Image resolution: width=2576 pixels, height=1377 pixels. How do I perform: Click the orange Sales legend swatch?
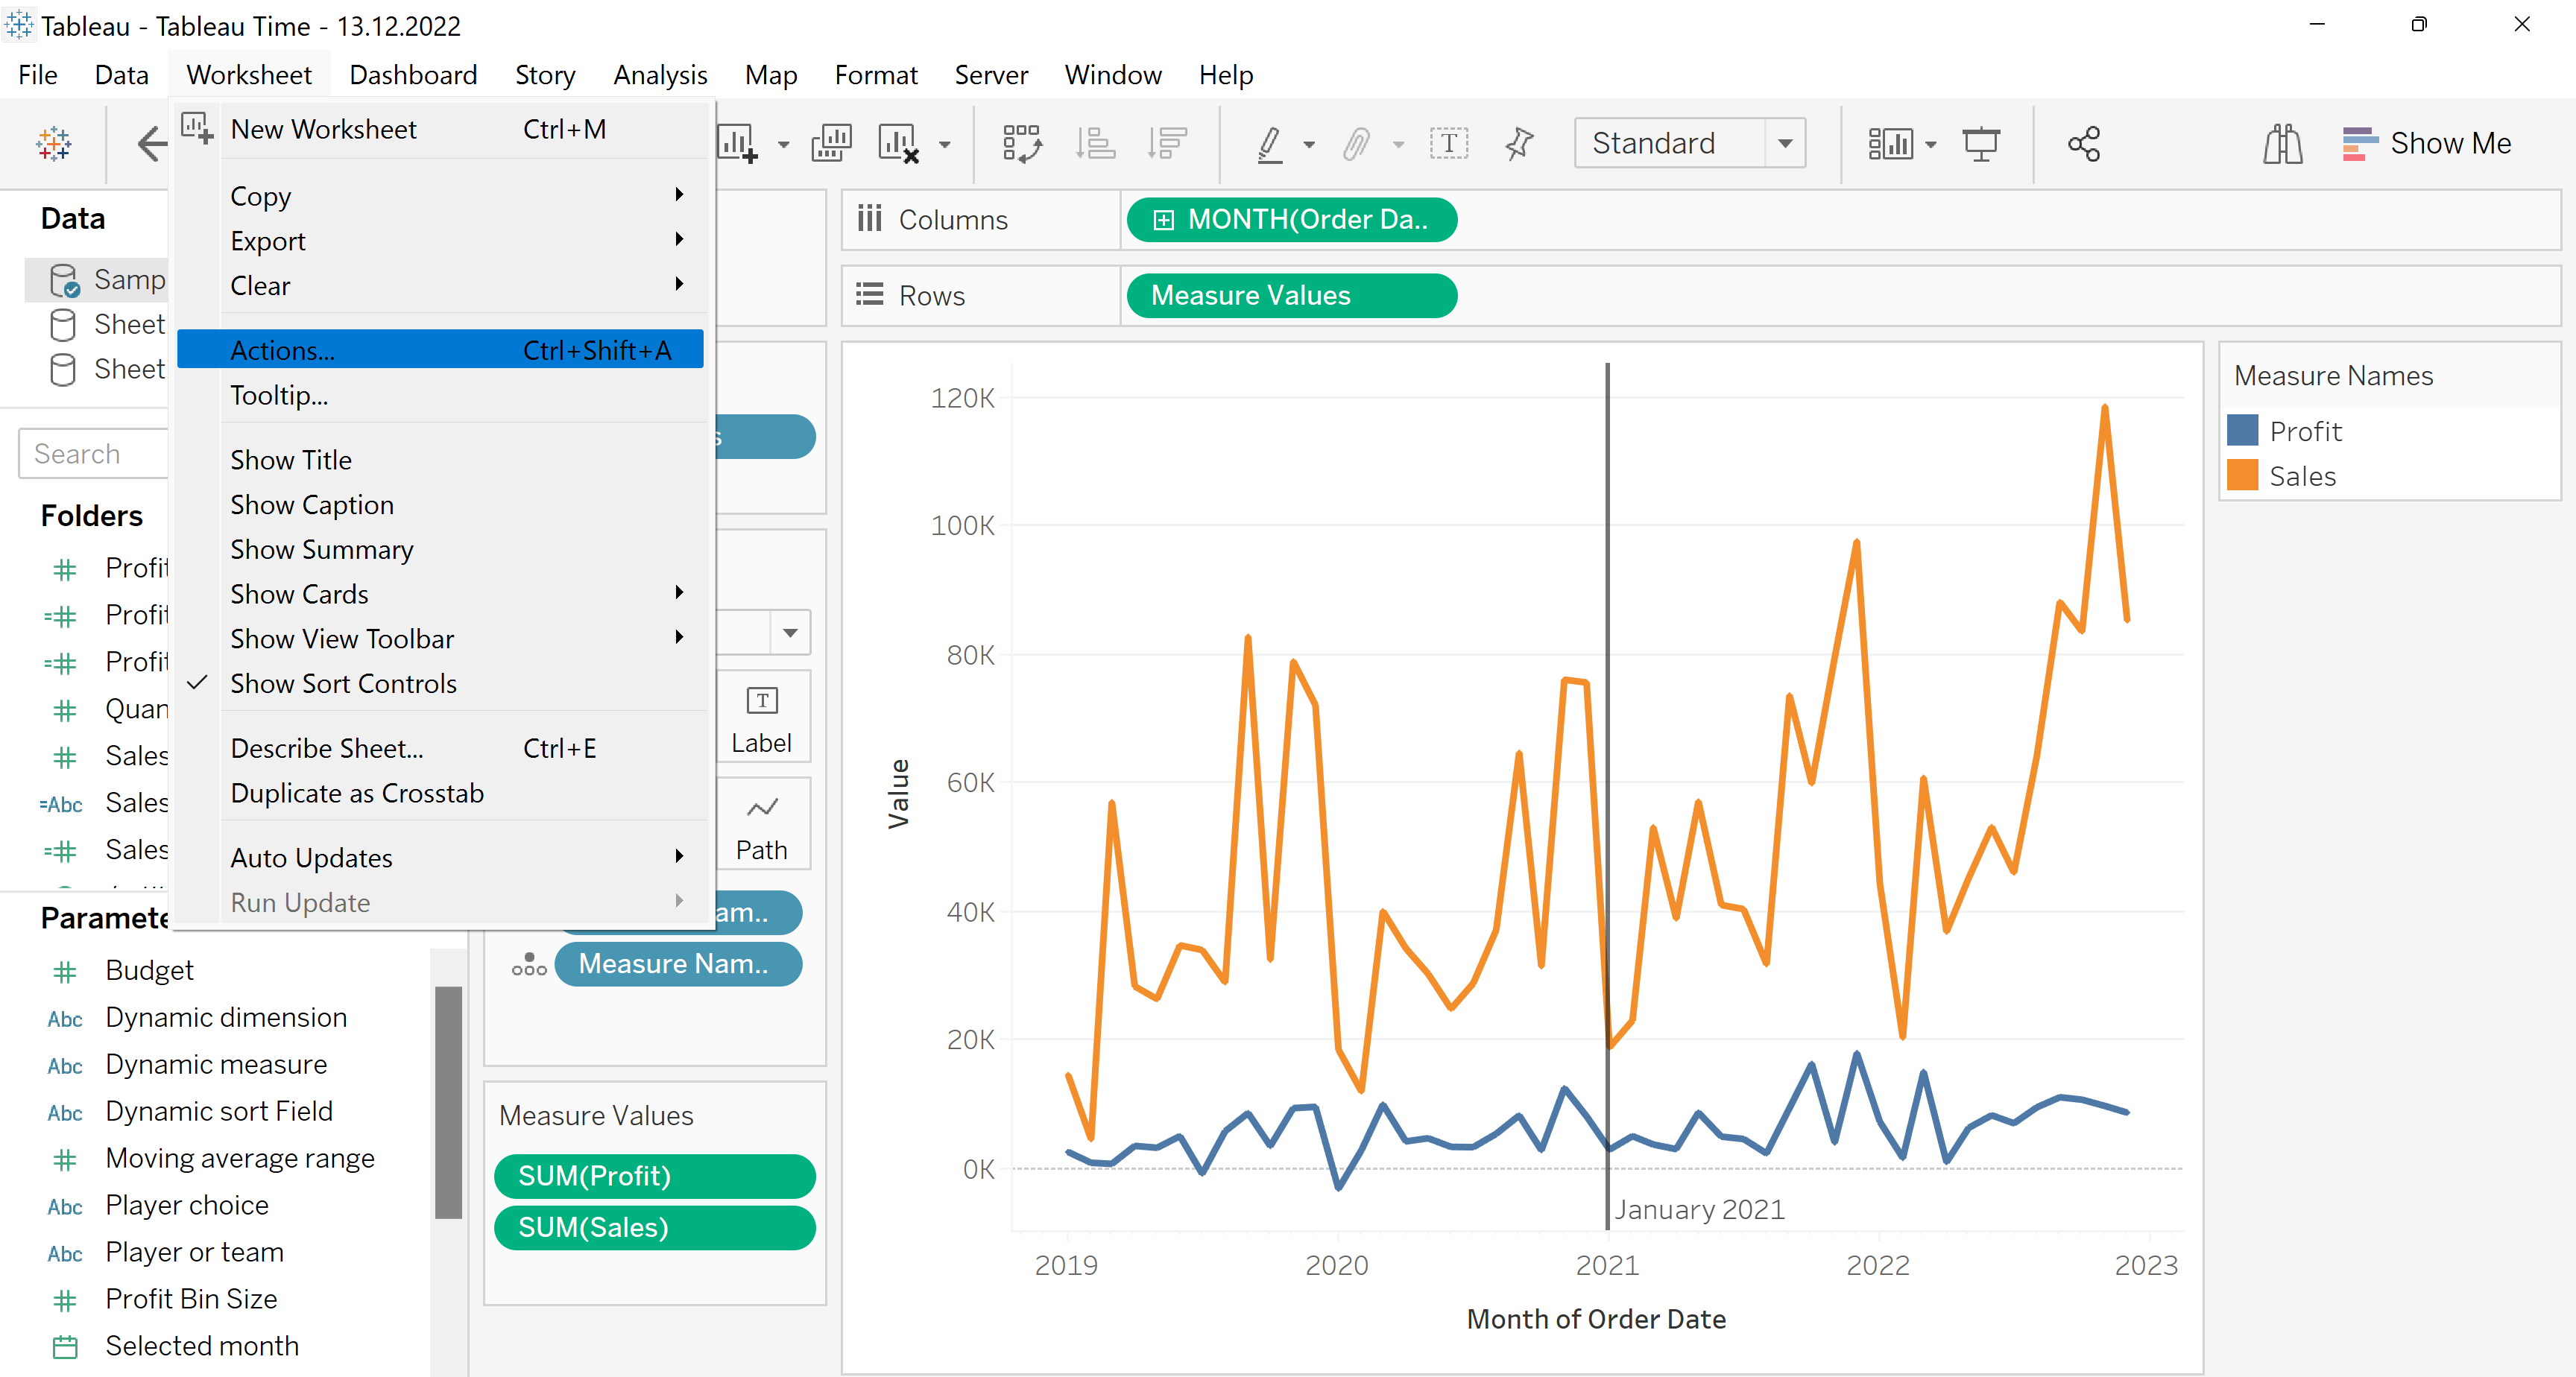pos(2242,476)
